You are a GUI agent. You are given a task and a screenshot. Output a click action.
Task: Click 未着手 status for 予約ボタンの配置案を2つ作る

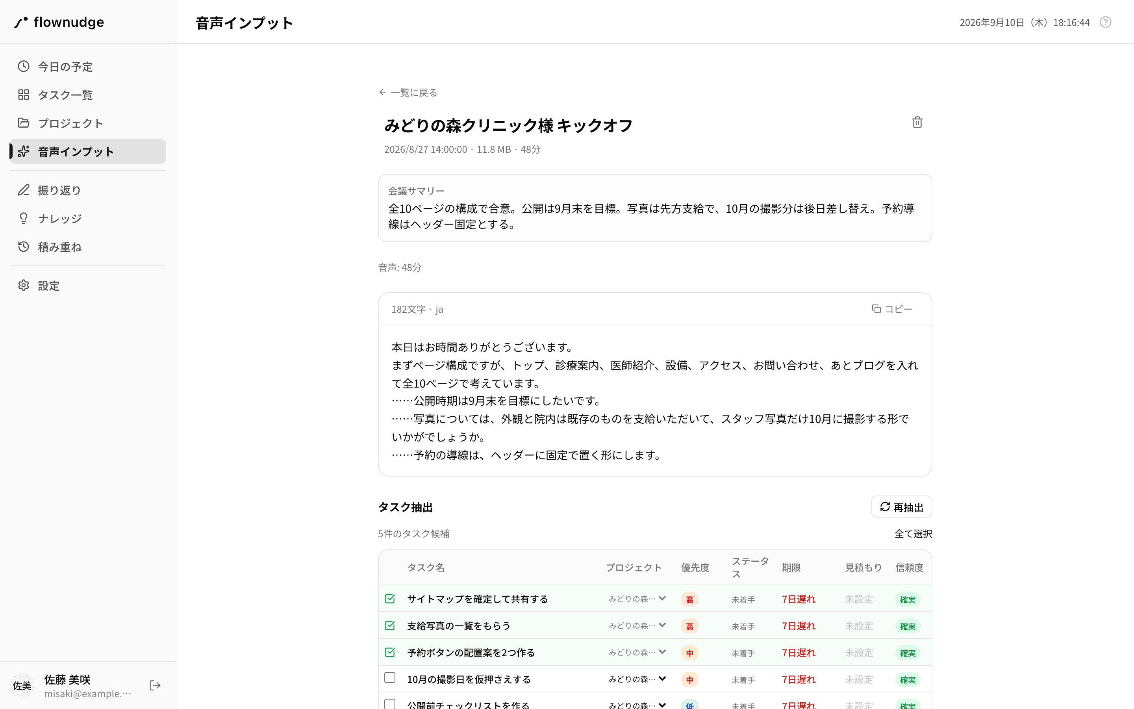pos(743,653)
